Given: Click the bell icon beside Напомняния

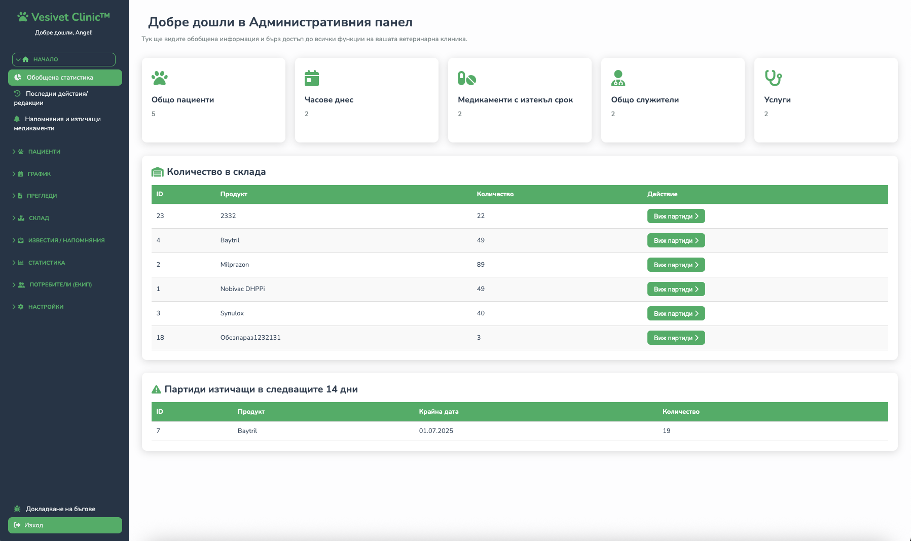Looking at the screenshot, I should pos(17,118).
